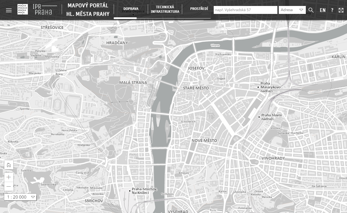Switch language to EN
This screenshot has height=213, width=347.
323,10
